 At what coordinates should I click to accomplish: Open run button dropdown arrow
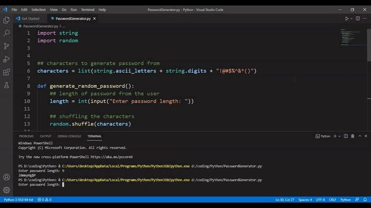pos(351,18)
